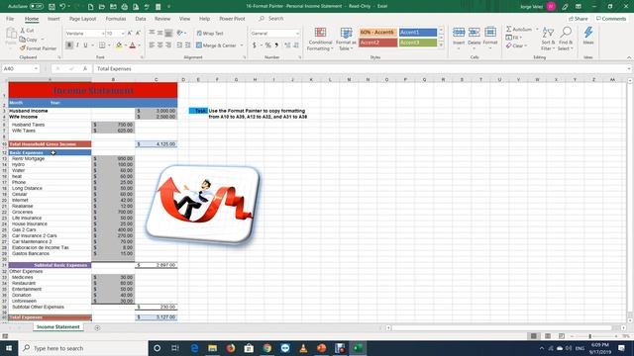This screenshot has width=634, height=356.
Task: Switch to the Formulas tab
Action: click(x=116, y=19)
